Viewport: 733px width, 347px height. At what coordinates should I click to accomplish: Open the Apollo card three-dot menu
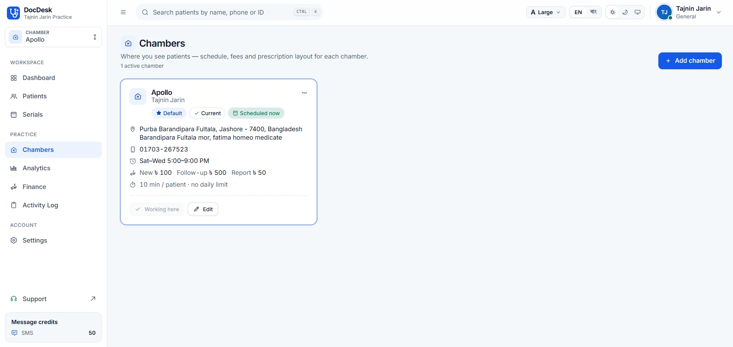click(304, 93)
